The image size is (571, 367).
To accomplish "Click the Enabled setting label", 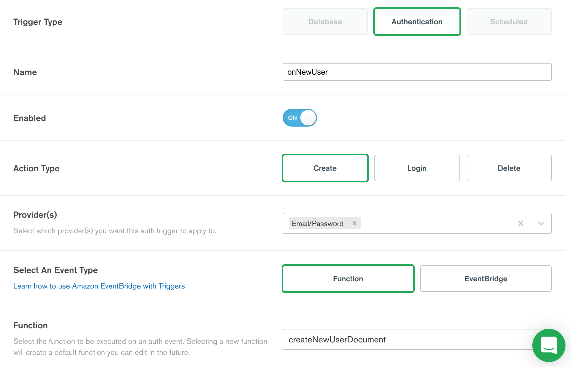I will pos(30,118).
